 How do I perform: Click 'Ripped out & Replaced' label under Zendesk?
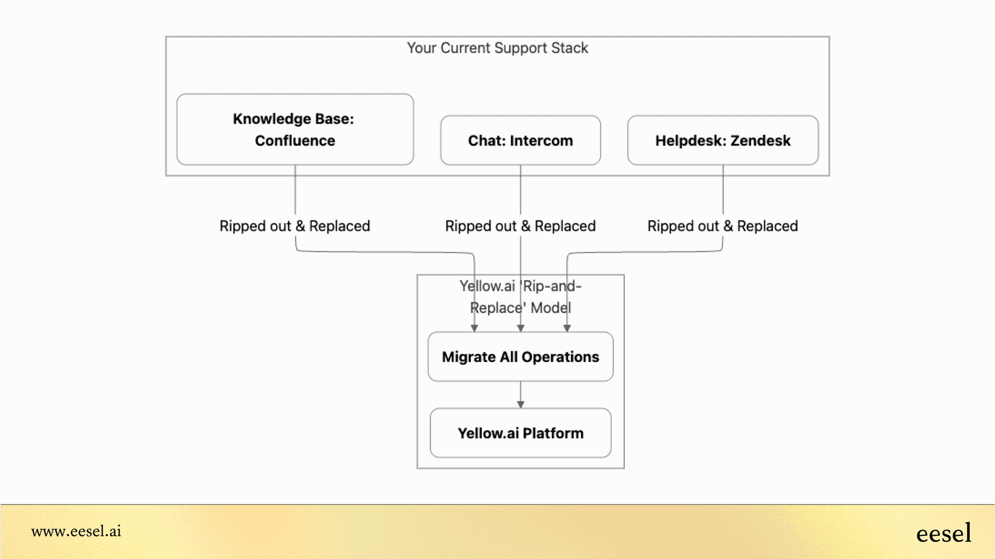click(x=722, y=226)
